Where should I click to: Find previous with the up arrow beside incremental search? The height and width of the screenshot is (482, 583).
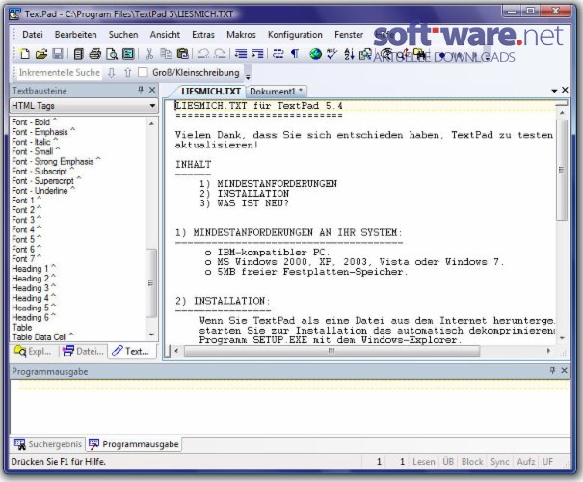pos(127,72)
